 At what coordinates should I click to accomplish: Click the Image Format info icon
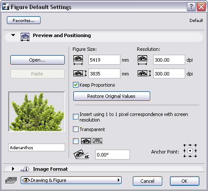click(x=25, y=169)
